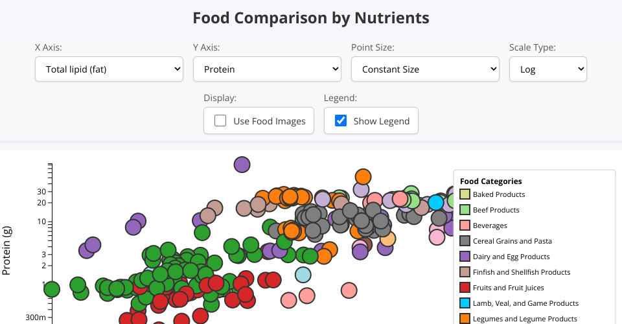Click the Lamb, Veal, and Game swatch
The height and width of the screenshot is (324, 622).
(x=465, y=303)
